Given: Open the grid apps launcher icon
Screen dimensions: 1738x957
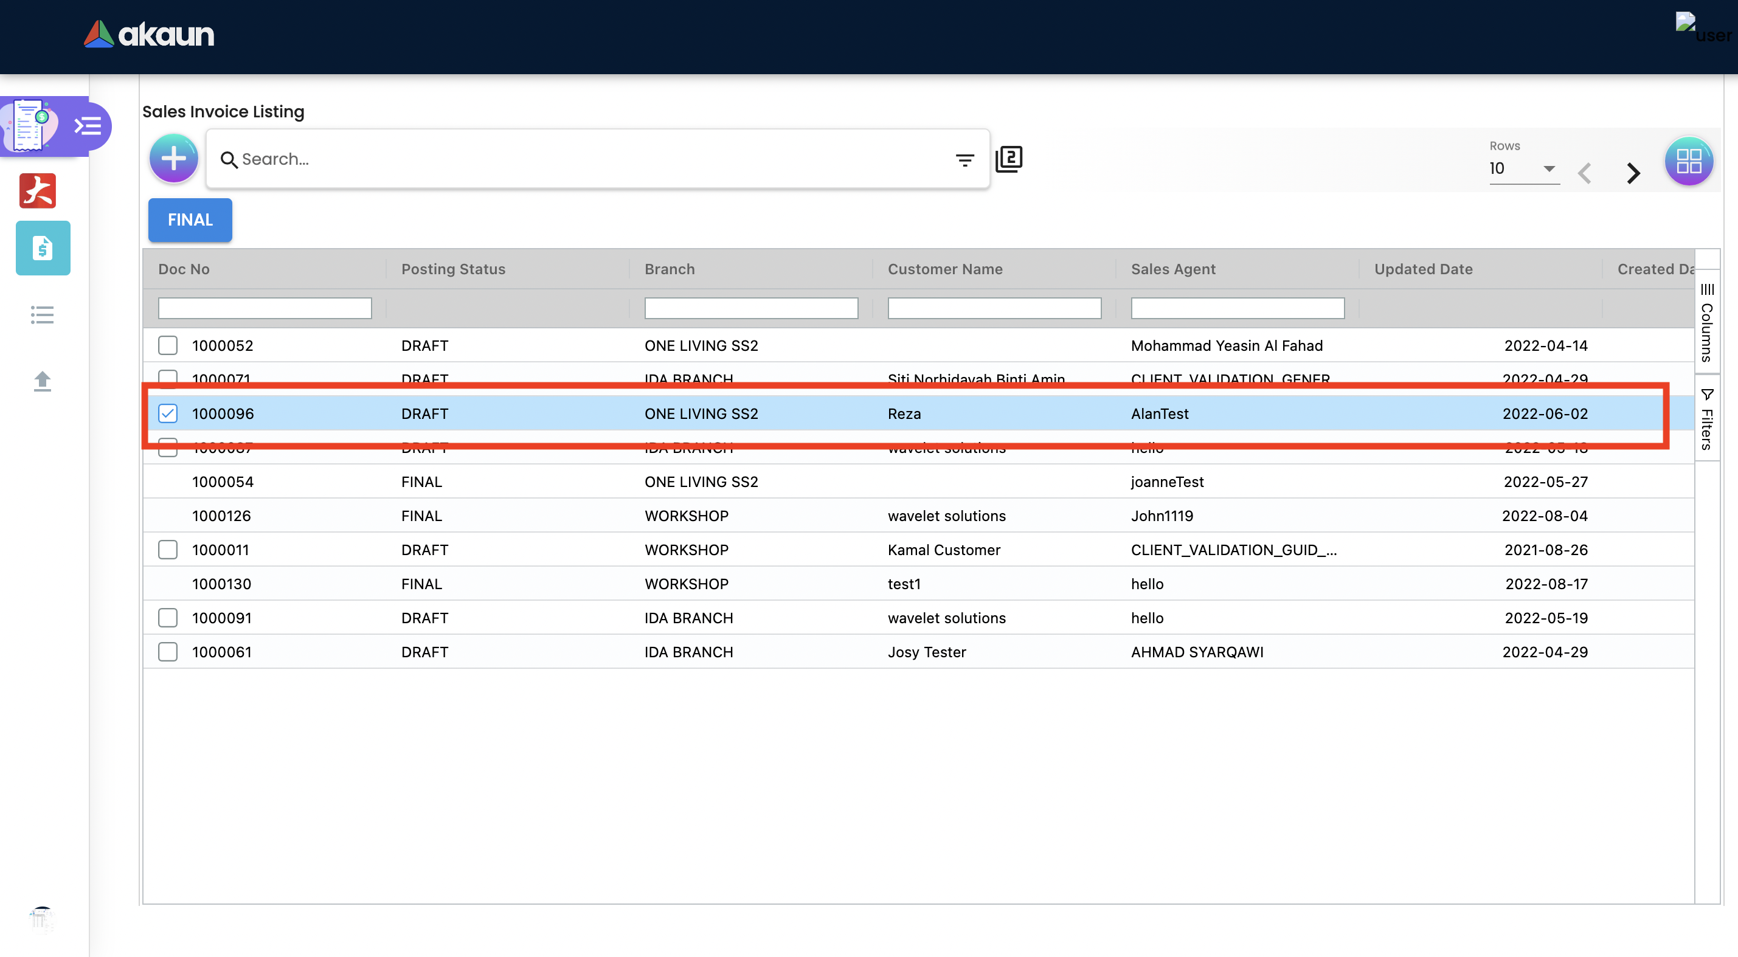Looking at the screenshot, I should (x=1688, y=161).
